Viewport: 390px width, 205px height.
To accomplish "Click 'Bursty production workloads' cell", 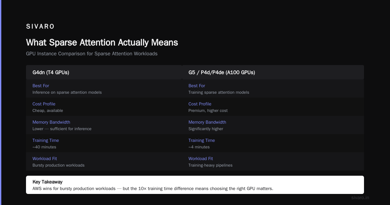I will tap(58, 165).
